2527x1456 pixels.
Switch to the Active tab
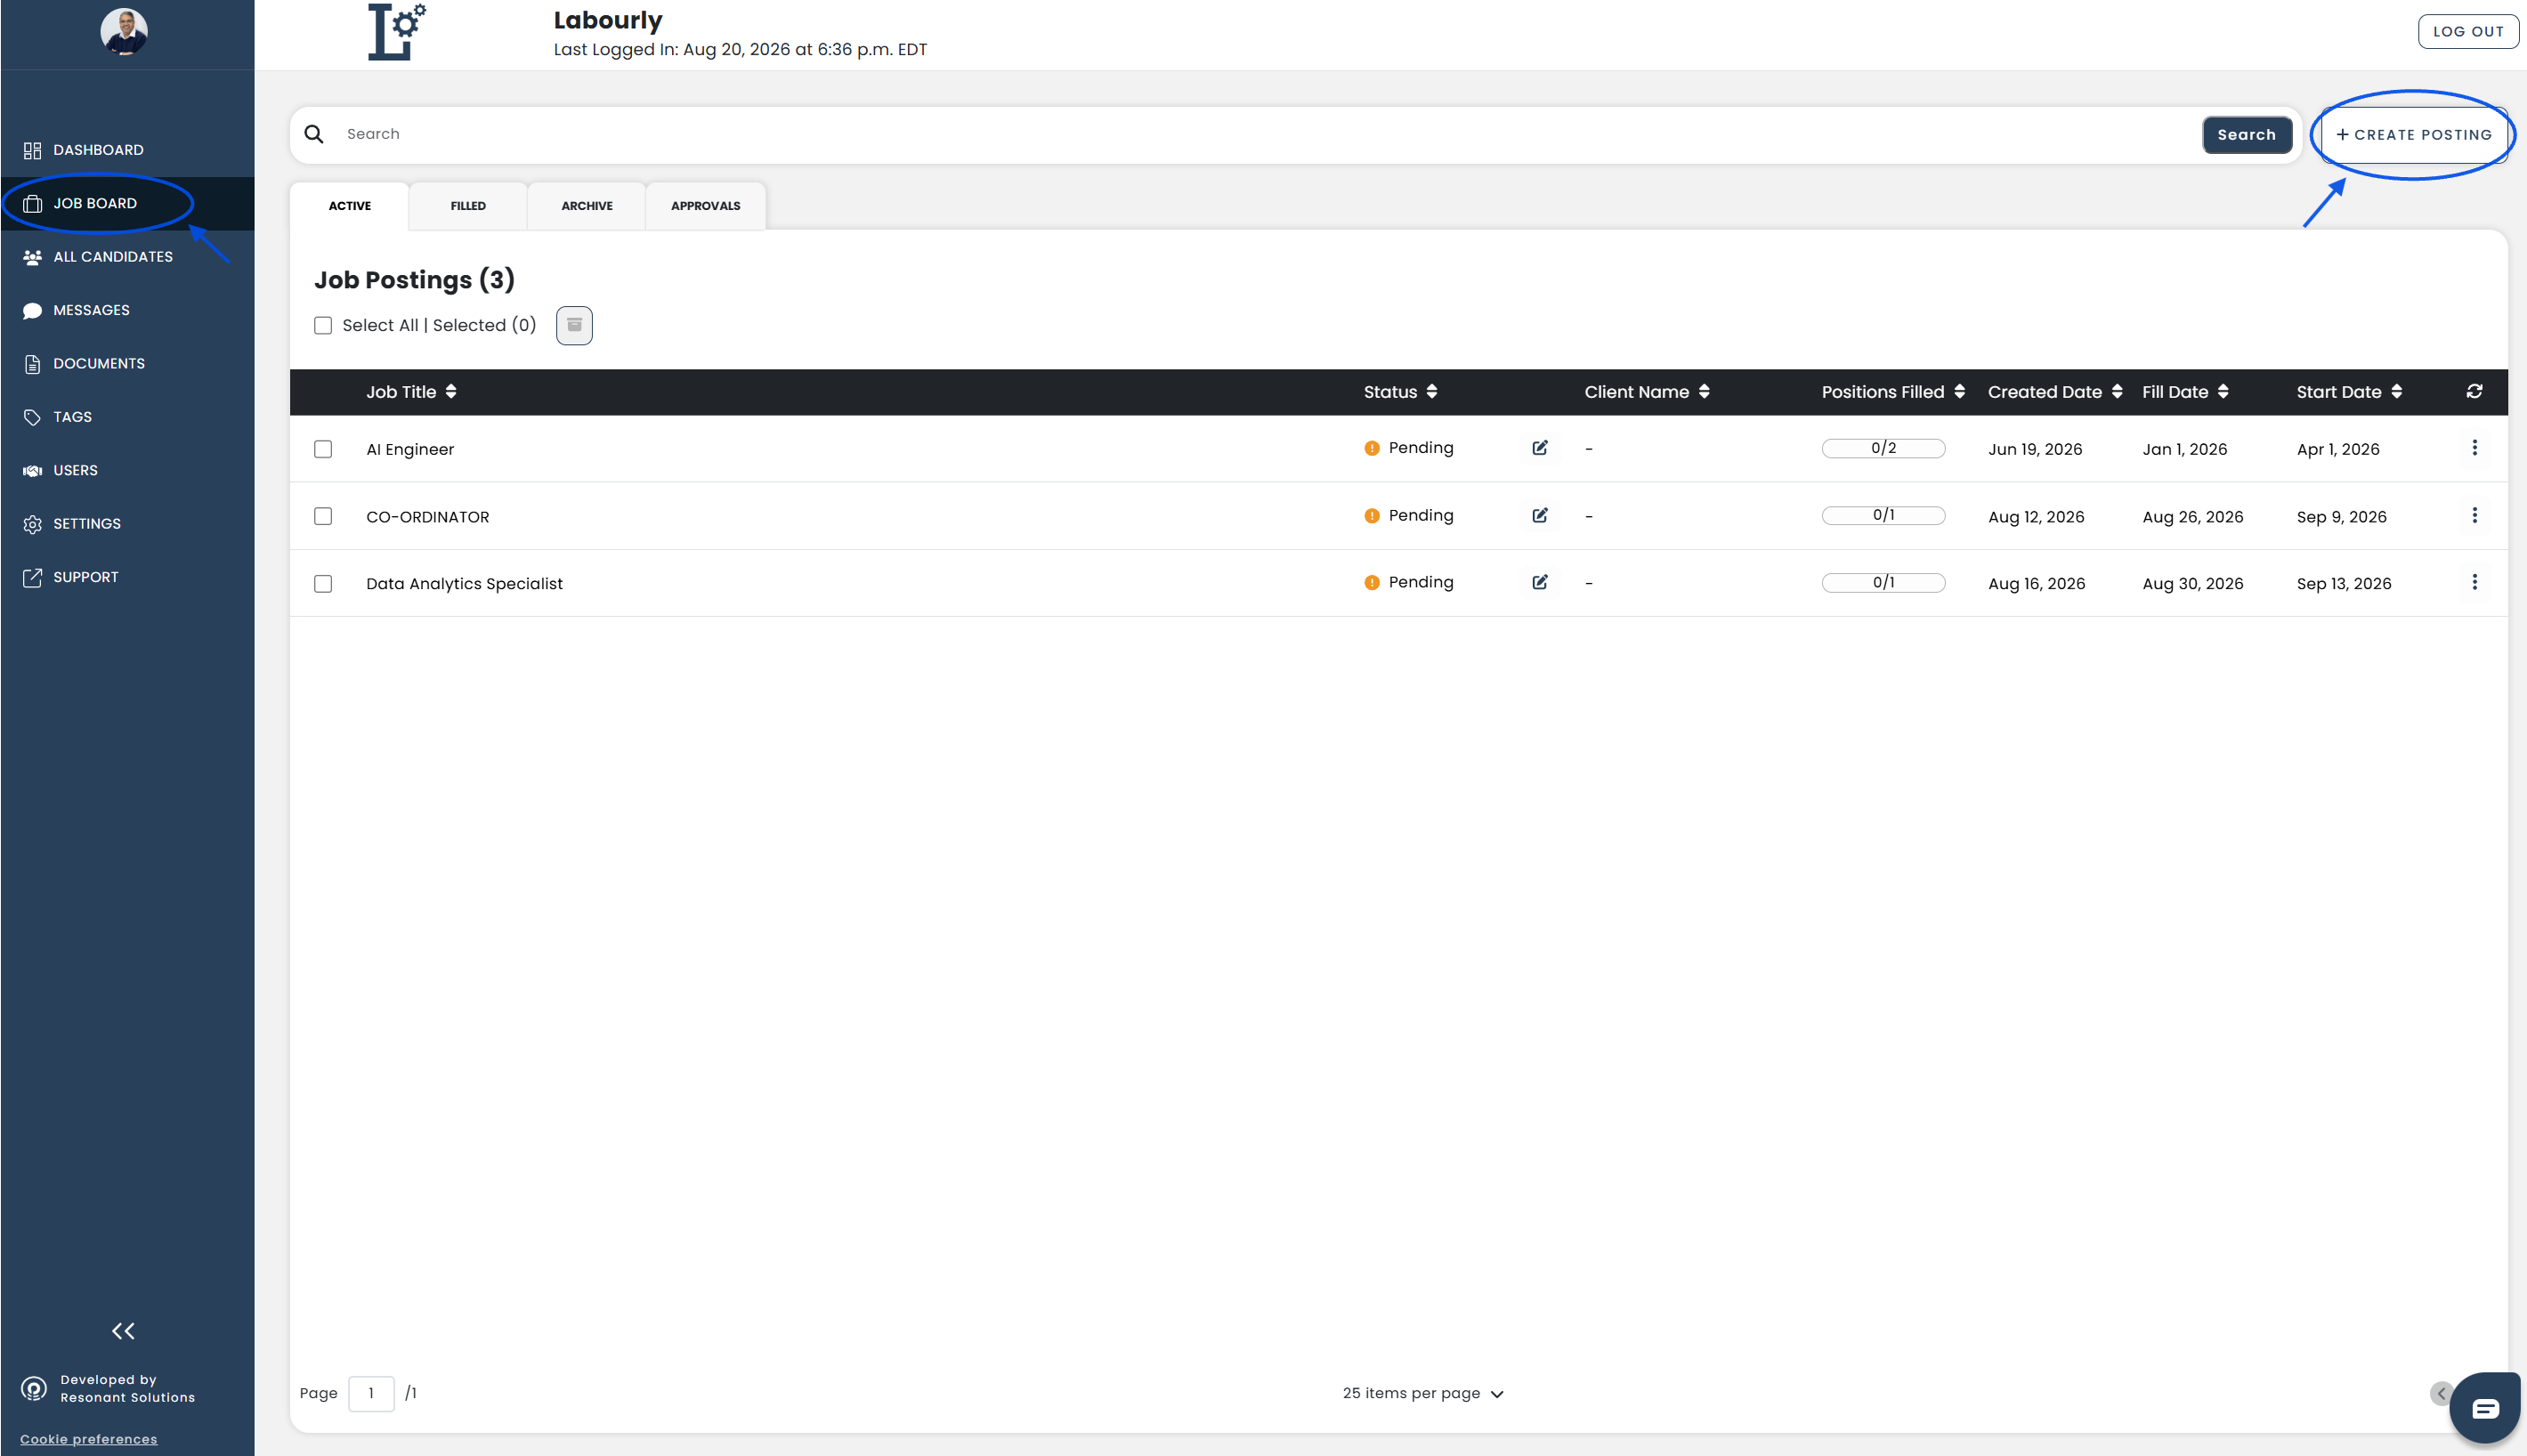coord(349,206)
